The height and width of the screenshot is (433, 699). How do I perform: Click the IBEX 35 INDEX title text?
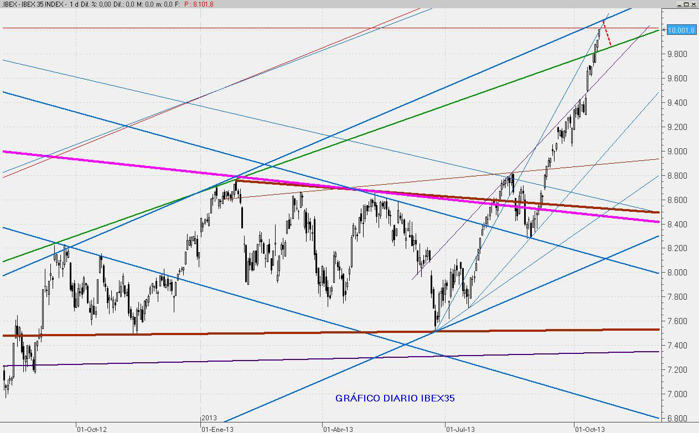click(x=42, y=4)
